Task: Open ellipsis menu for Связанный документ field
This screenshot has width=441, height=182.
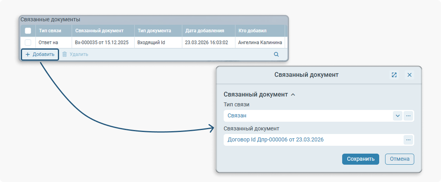Action: click(x=408, y=140)
